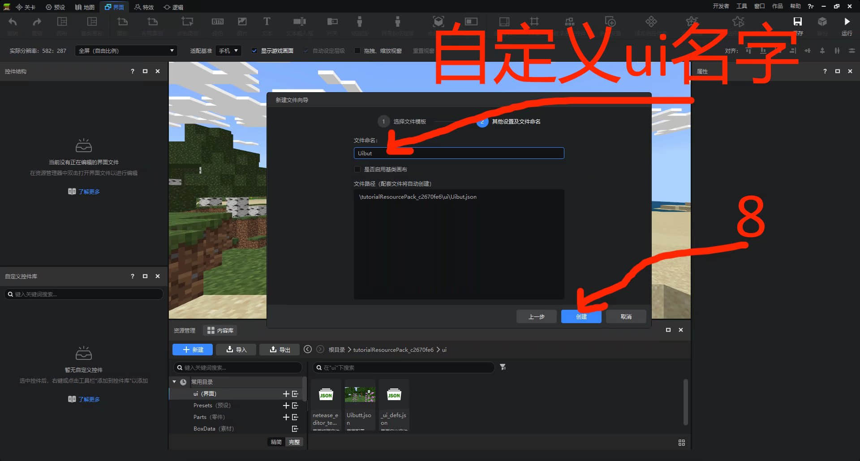Click the 自定义控件库 keyword search field

pyautogui.click(x=84, y=294)
